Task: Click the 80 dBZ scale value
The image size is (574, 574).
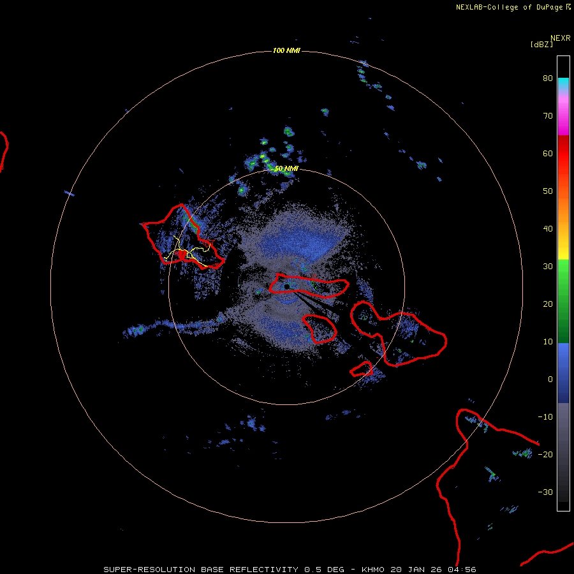Action: coord(548,78)
